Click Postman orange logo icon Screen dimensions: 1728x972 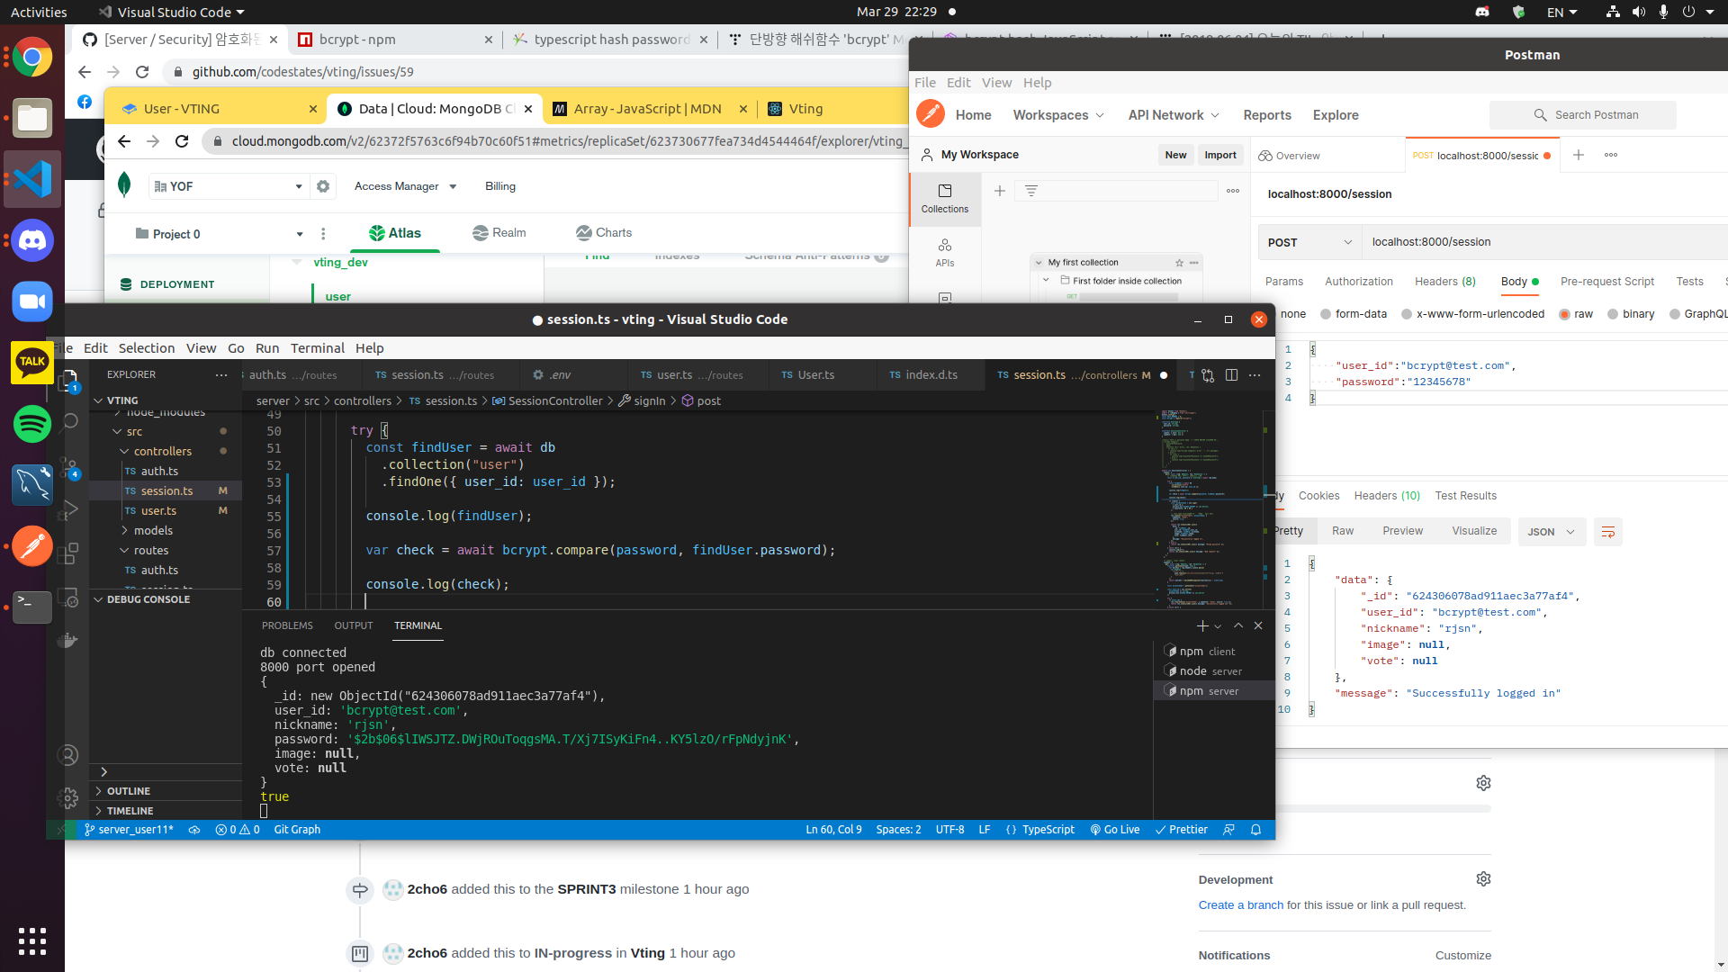point(931,114)
